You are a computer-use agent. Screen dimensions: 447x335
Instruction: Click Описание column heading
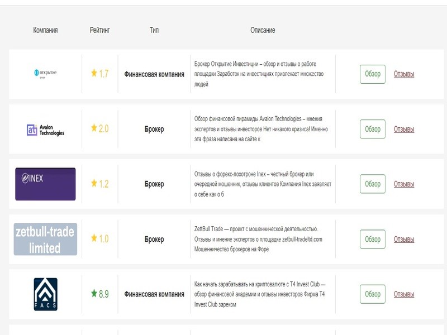click(263, 29)
